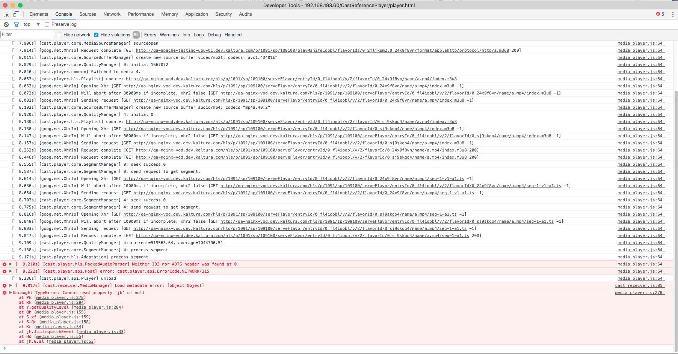Select the Errors level filter
678x354 pixels.
tap(150, 35)
